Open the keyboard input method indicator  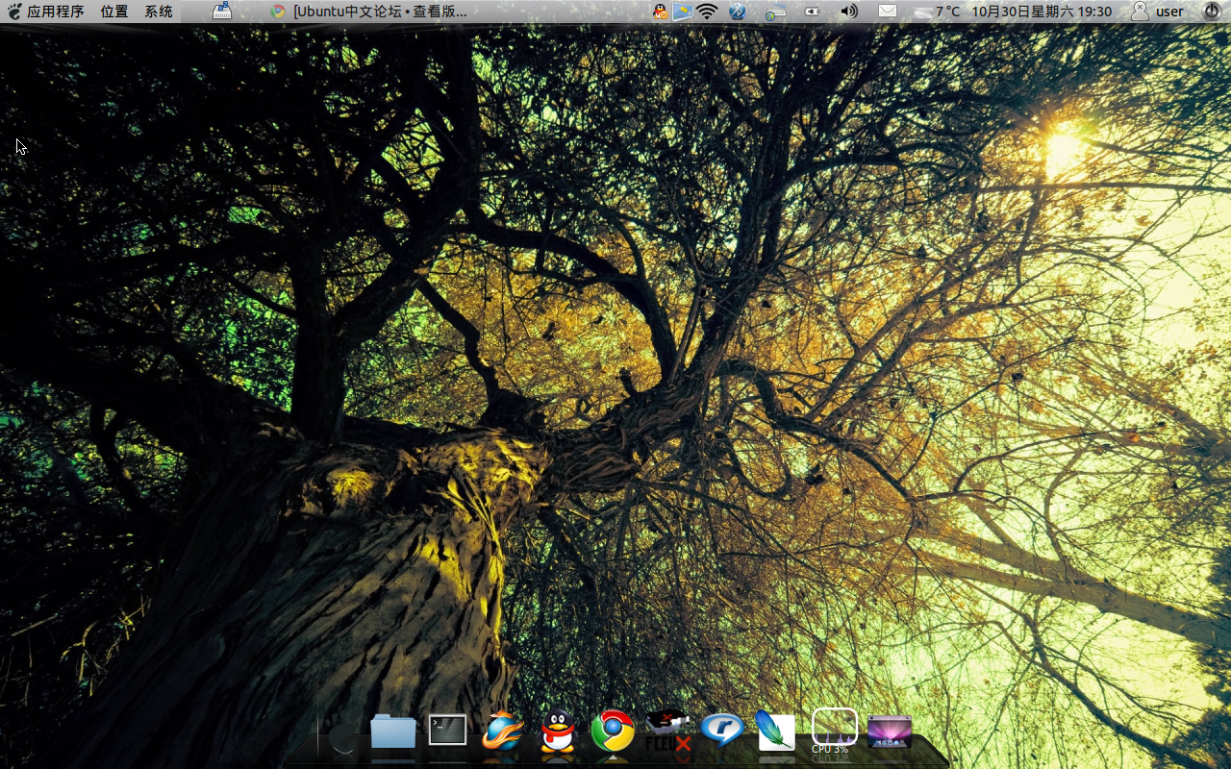[775, 12]
